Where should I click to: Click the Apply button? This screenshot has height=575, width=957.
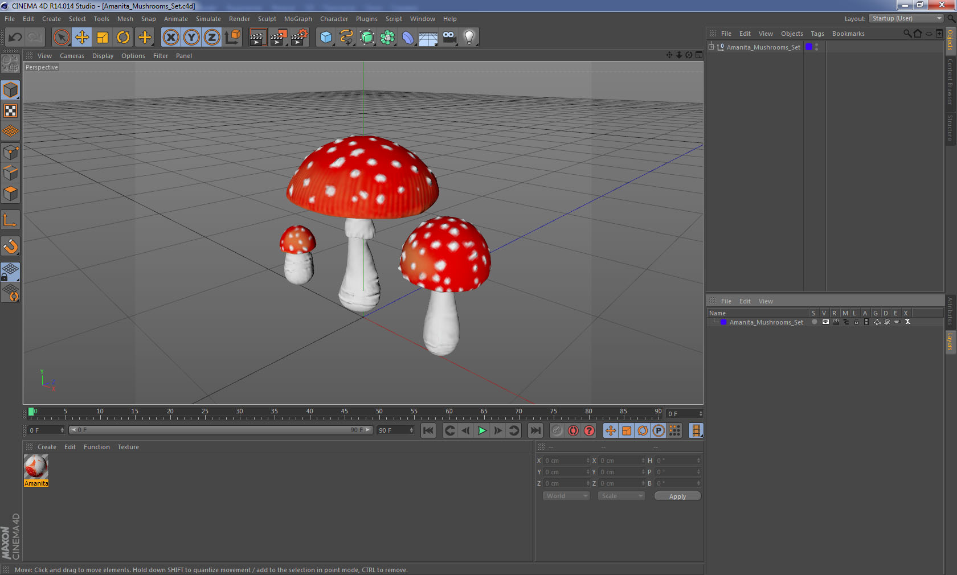(x=677, y=496)
